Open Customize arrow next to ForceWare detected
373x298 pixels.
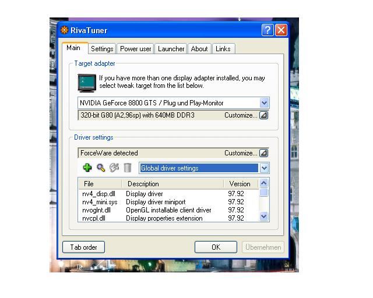263,153
